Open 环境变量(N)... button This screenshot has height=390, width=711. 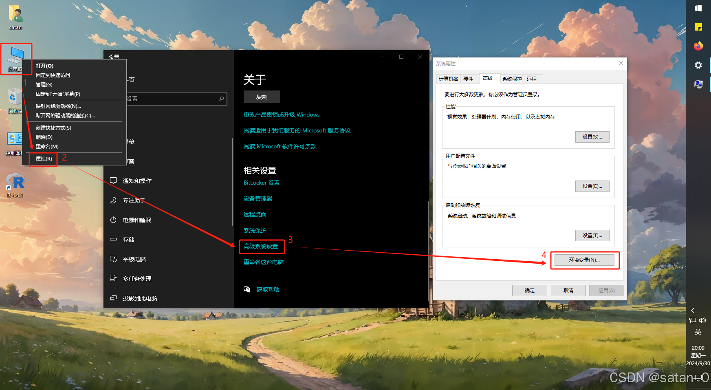click(584, 260)
